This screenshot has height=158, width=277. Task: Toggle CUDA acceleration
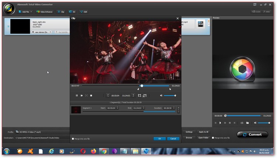(x=256, y=12)
